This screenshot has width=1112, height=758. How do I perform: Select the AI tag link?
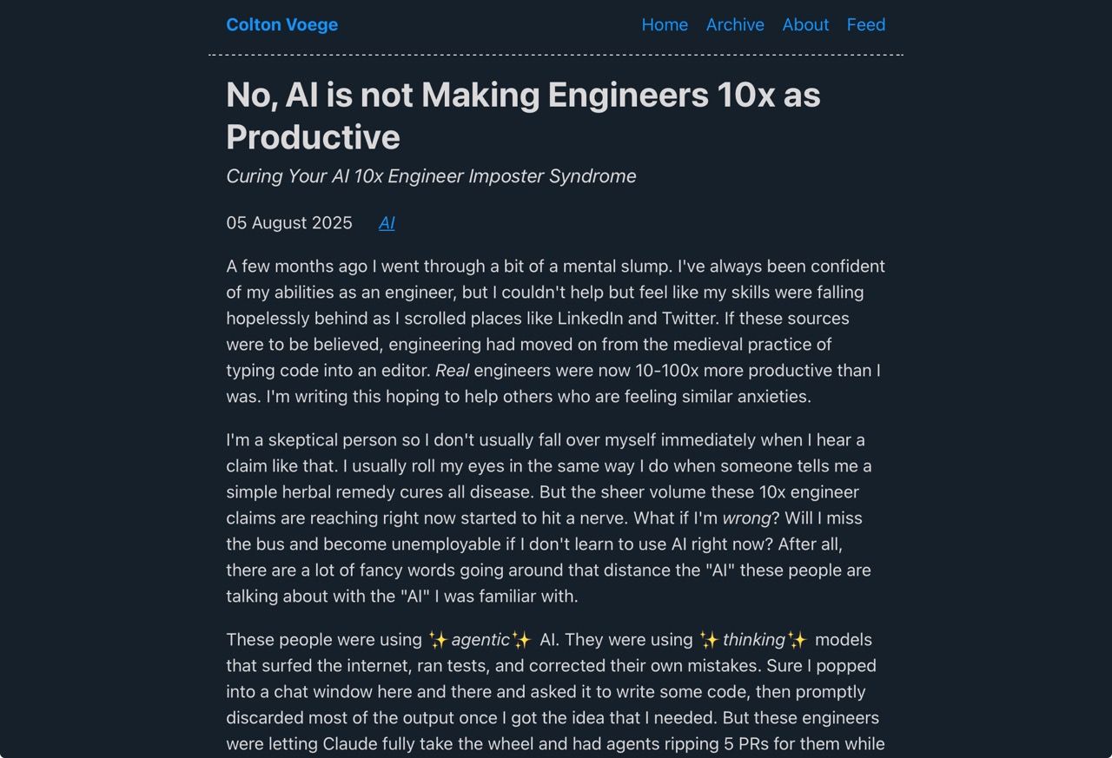click(x=387, y=223)
